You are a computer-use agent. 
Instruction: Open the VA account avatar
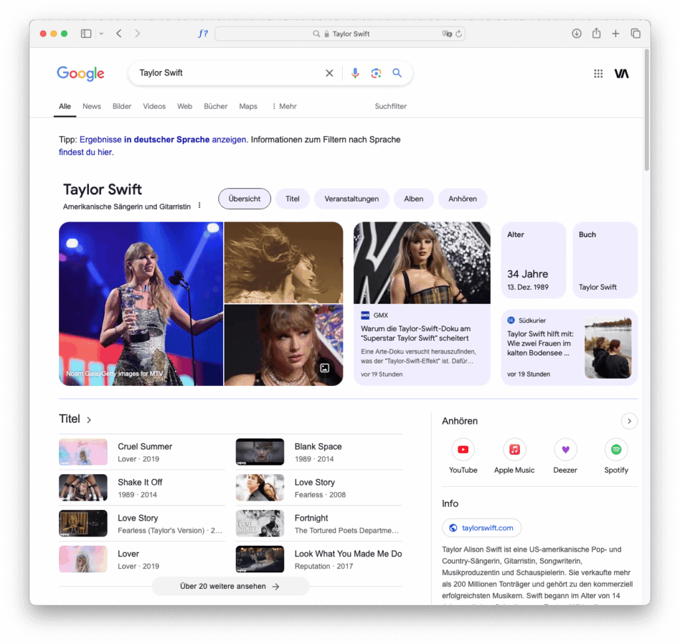click(x=621, y=74)
